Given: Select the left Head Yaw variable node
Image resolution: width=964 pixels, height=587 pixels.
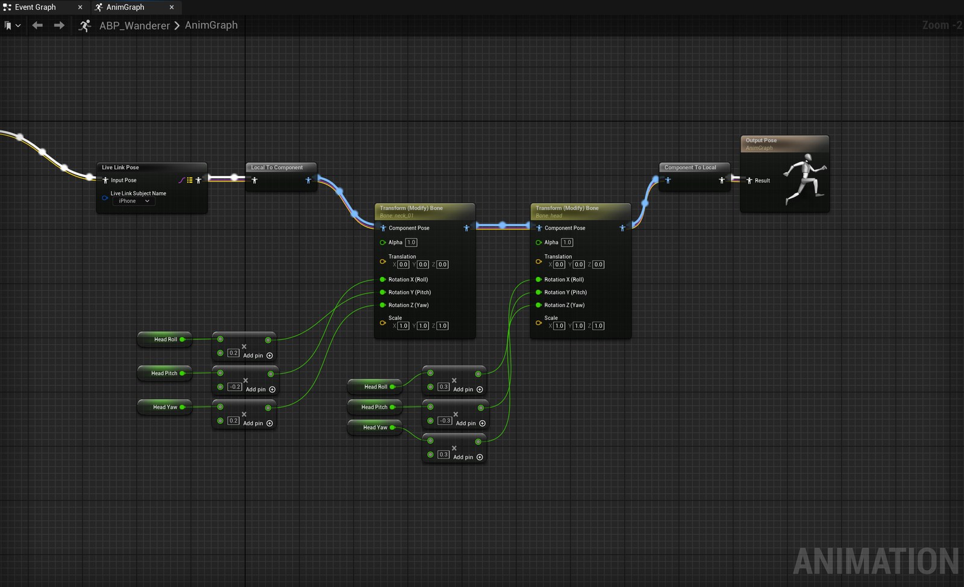Looking at the screenshot, I should 164,407.
